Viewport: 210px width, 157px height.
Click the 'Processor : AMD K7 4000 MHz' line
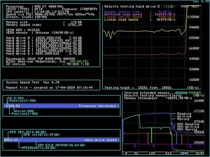pyautogui.click(x=35, y=7)
